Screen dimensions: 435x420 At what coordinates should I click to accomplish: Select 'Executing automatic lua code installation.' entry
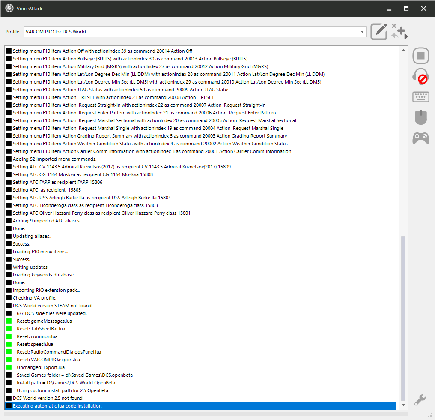200,406
